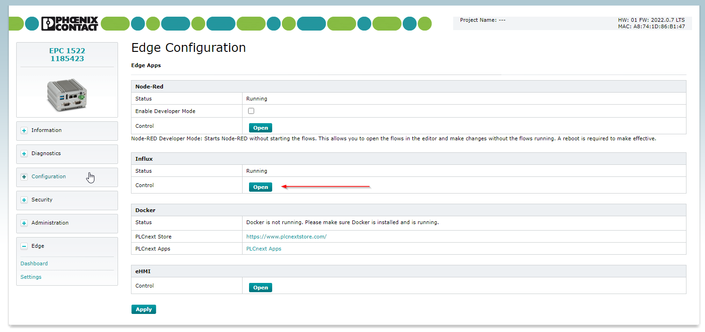705x332 pixels.
Task: Click the Phoenix Contact logo
Action: (70, 24)
